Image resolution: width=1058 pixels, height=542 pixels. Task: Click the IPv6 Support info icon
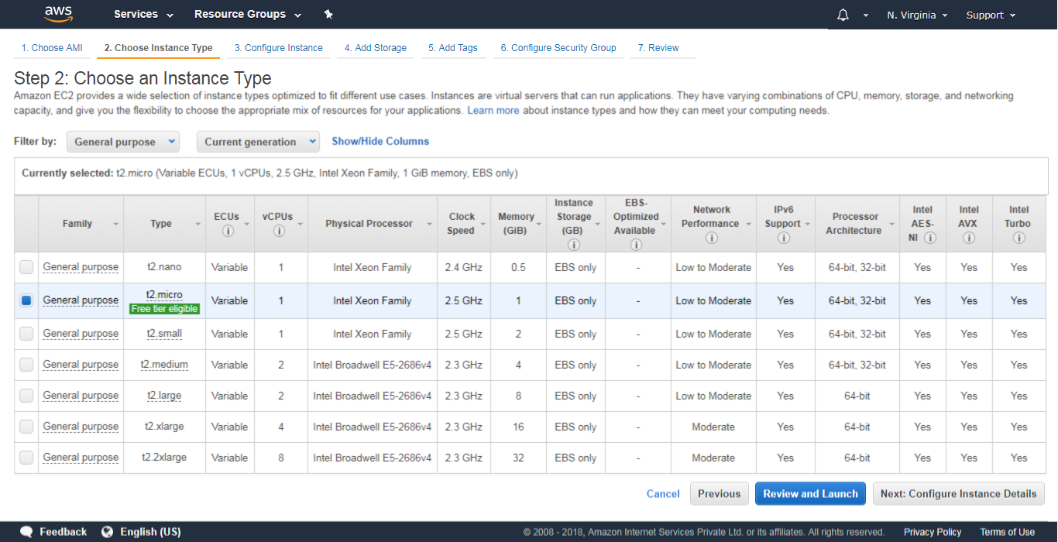tap(783, 238)
